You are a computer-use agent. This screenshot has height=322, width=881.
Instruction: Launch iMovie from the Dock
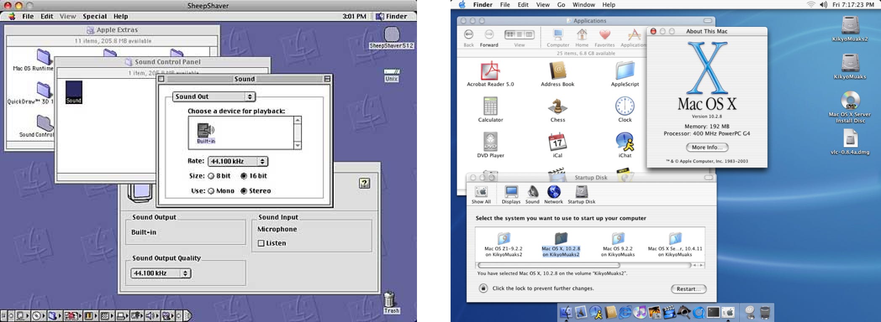(x=670, y=312)
